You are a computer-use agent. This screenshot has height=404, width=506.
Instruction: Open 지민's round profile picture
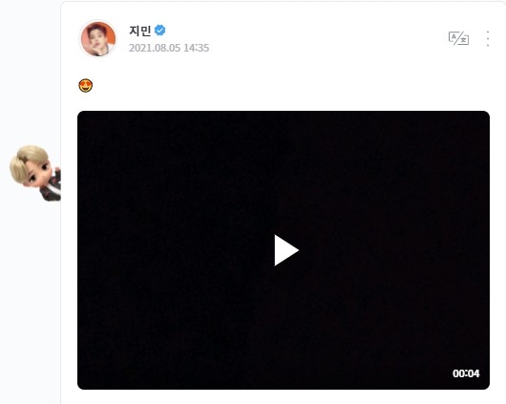(x=98, y=39)
